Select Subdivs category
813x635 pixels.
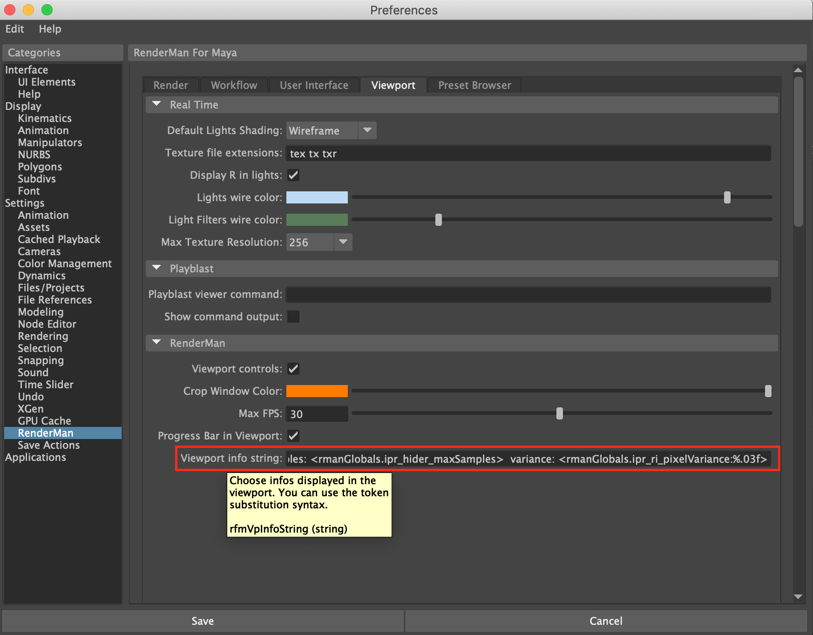coord(37,179)
